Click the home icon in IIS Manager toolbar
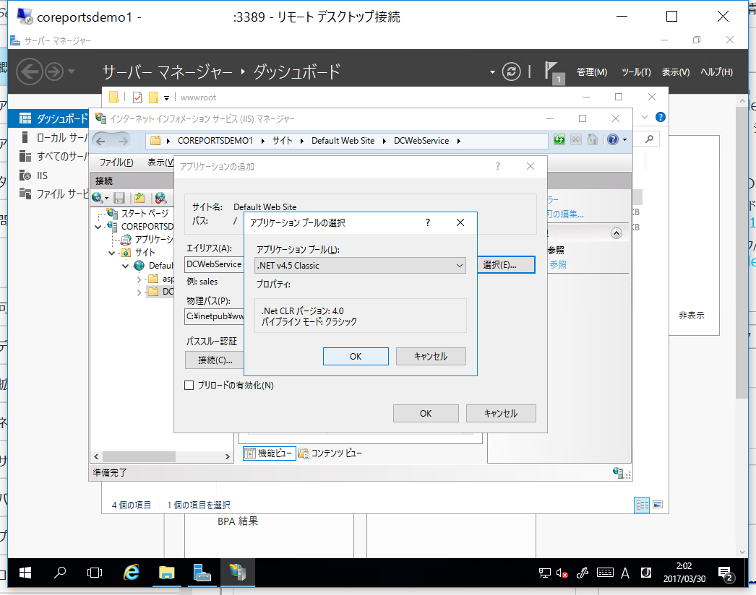 tap(593, 139)
